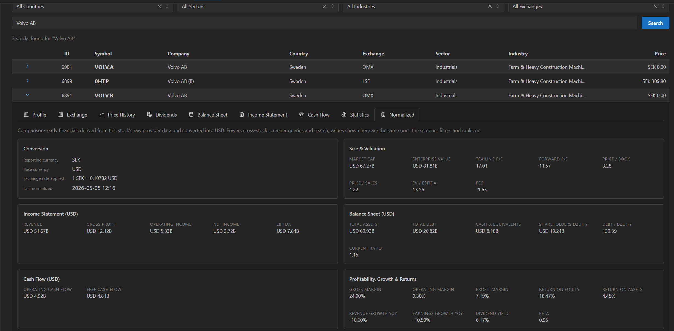The image size is (674, 331).
Task: Click the Profile tab building icon
Action: pos(26,115)
